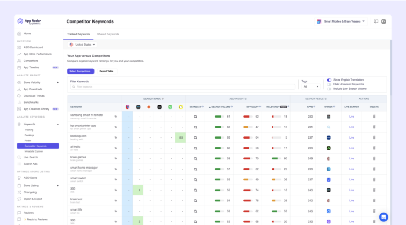This screenshot has height=225, width=406.
Task: Open Metadata Explorer in the sidebar
Action: pyautogui.click(x=34, y=151)
